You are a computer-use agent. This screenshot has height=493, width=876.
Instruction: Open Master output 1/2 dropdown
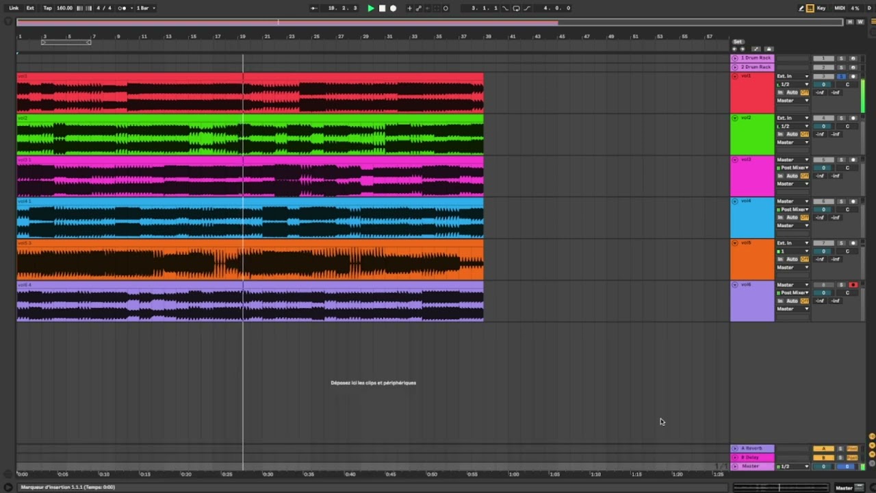793,466
